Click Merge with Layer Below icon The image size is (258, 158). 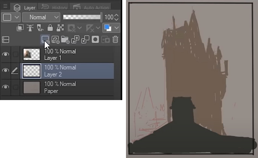pos(85,39)
